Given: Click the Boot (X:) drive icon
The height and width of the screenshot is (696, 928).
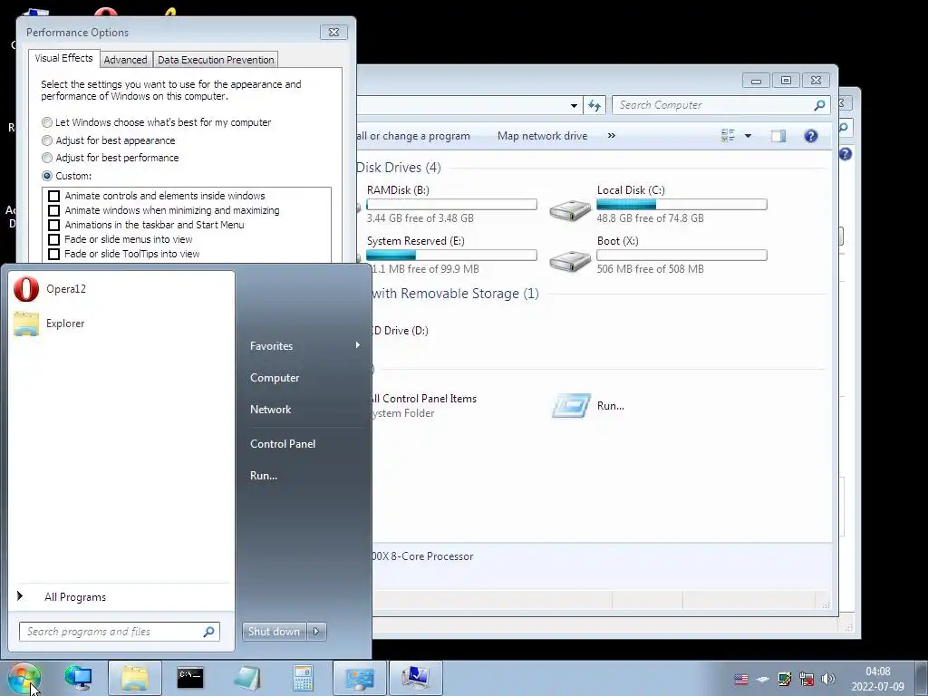Looking at the screenshot, I should pos(570,260).
